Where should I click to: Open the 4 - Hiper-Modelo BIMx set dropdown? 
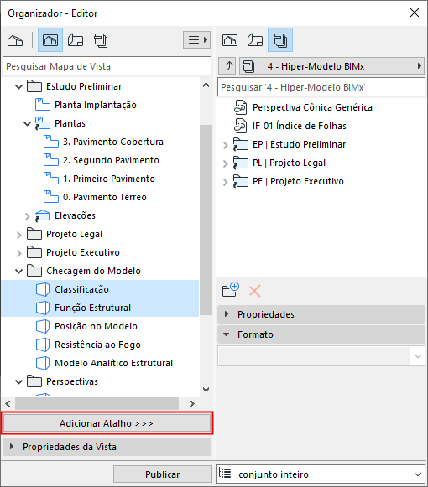331,66
